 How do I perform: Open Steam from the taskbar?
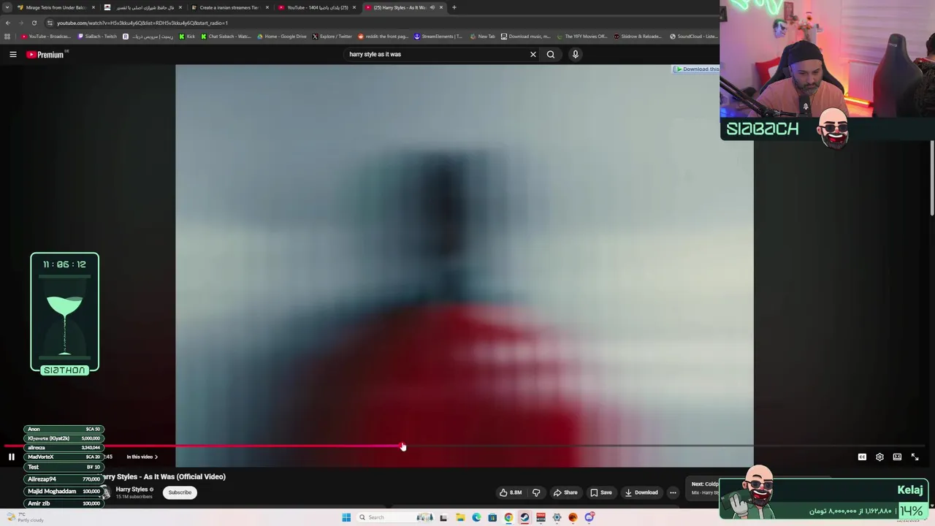(x=524, y=517)
